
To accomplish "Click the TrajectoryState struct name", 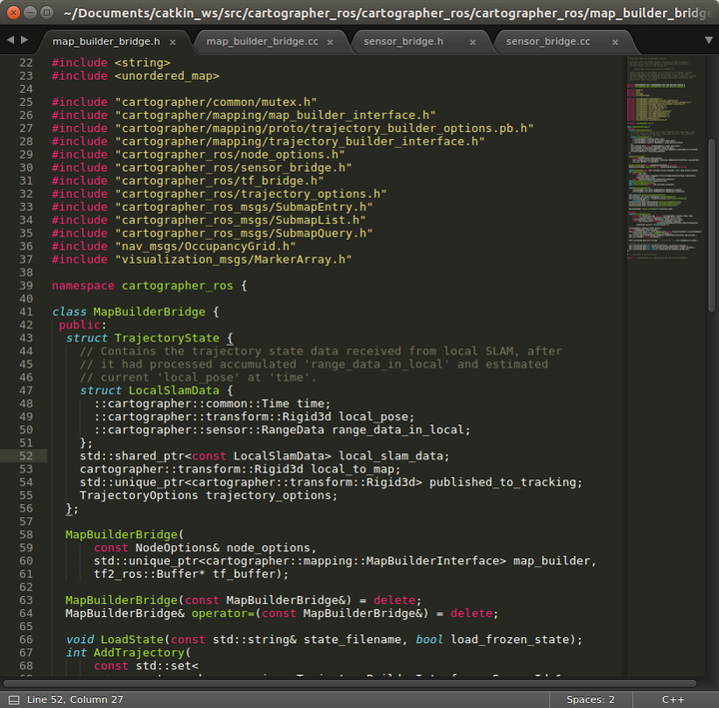I will point(167,338).
